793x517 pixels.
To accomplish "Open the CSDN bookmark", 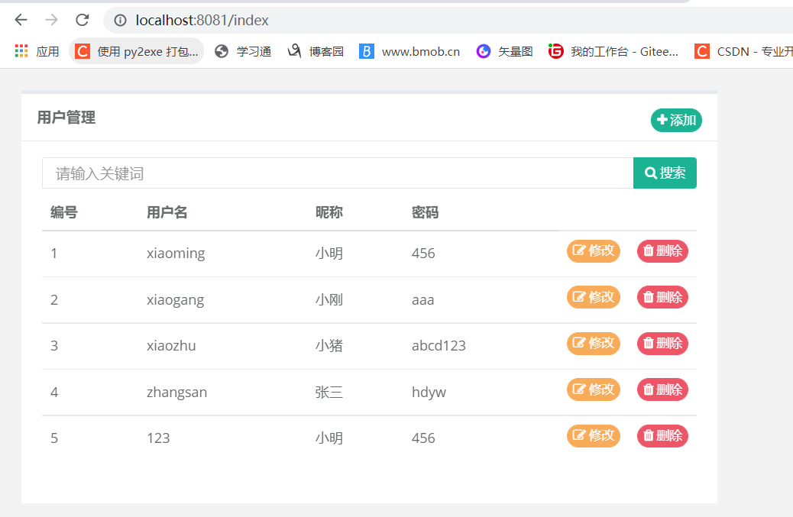I will point(743,52).
